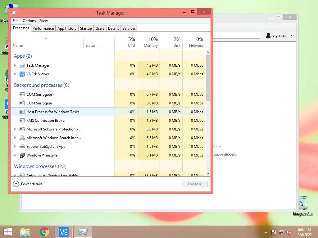This screenshot has height=238, width=318.
Task: Open File Explorer from the taskbar
Action: point(25,232)
